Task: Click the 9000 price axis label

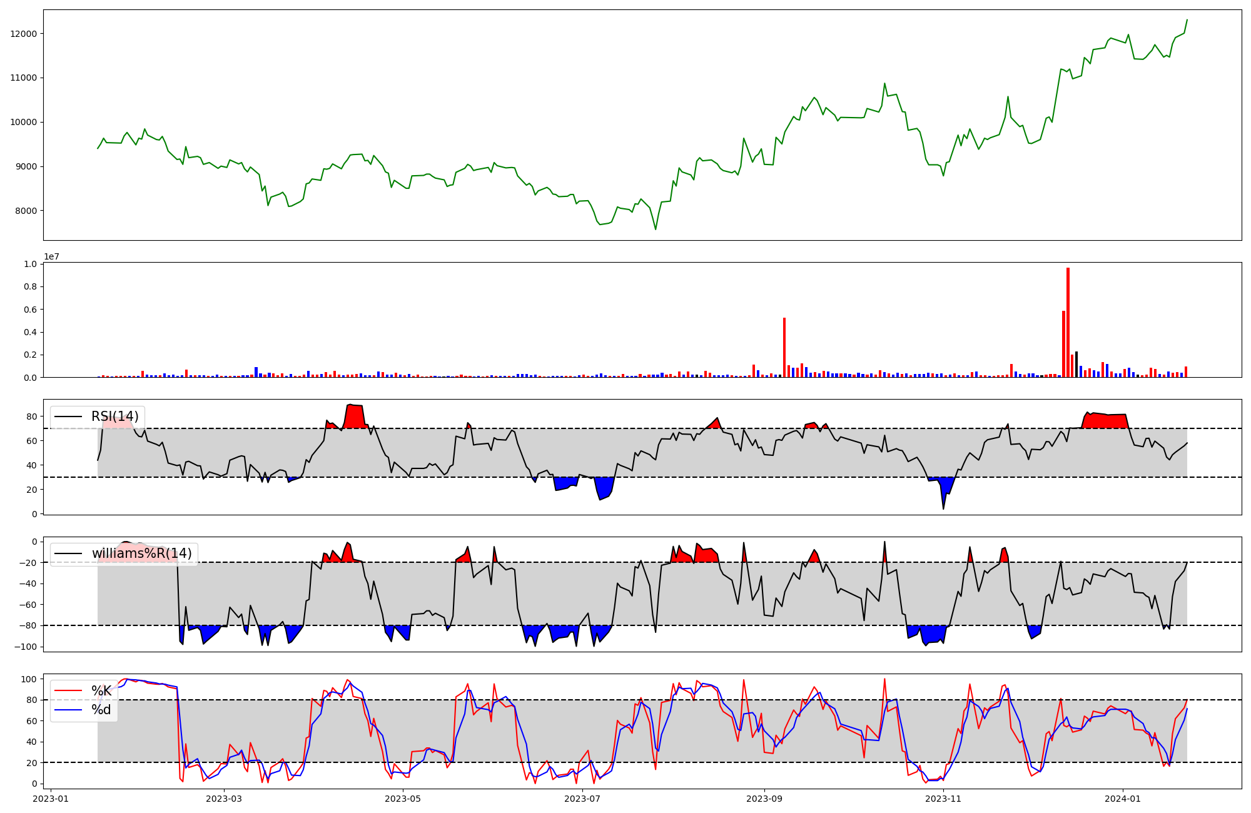Action: pyautogui.click(x=26, y=167)
